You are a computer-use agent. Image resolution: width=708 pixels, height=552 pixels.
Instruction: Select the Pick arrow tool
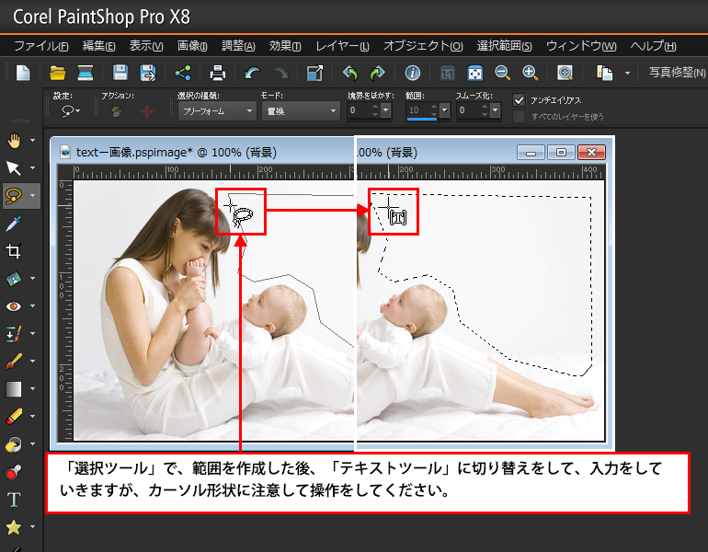point(14,168)
